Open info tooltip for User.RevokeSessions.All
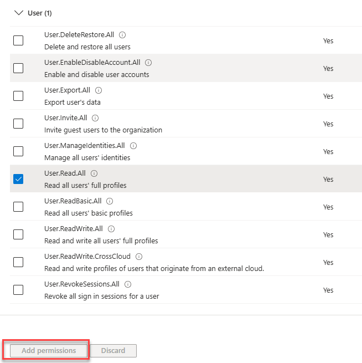The height and width of the screenshot is (363, 362). 128,284
